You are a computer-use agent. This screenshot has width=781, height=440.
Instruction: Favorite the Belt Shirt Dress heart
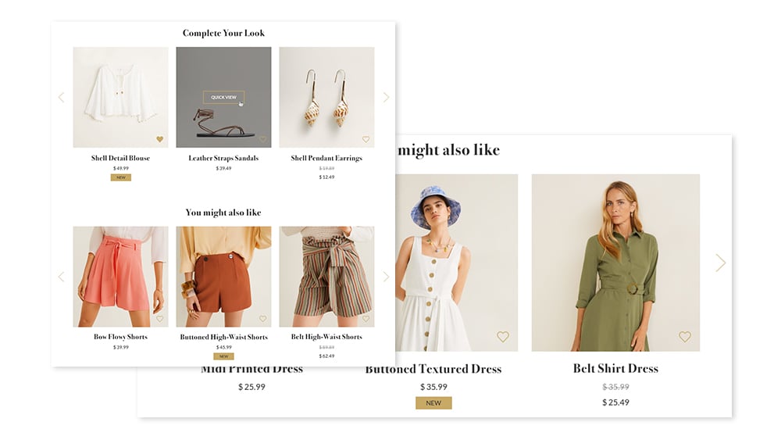pos(684,337)
